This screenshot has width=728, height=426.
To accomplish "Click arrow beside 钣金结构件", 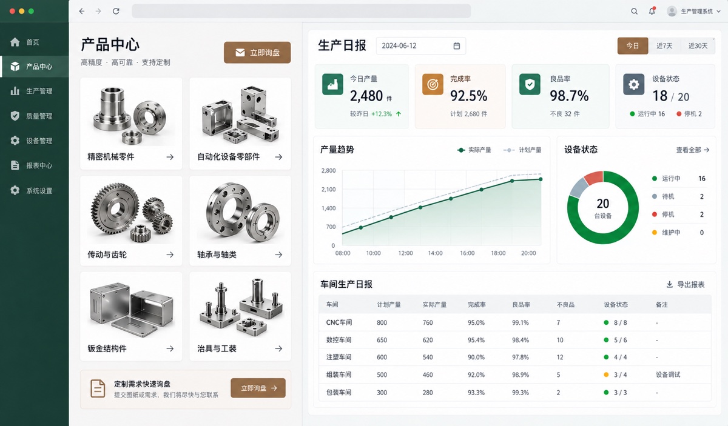I will [x=170, y=349].
